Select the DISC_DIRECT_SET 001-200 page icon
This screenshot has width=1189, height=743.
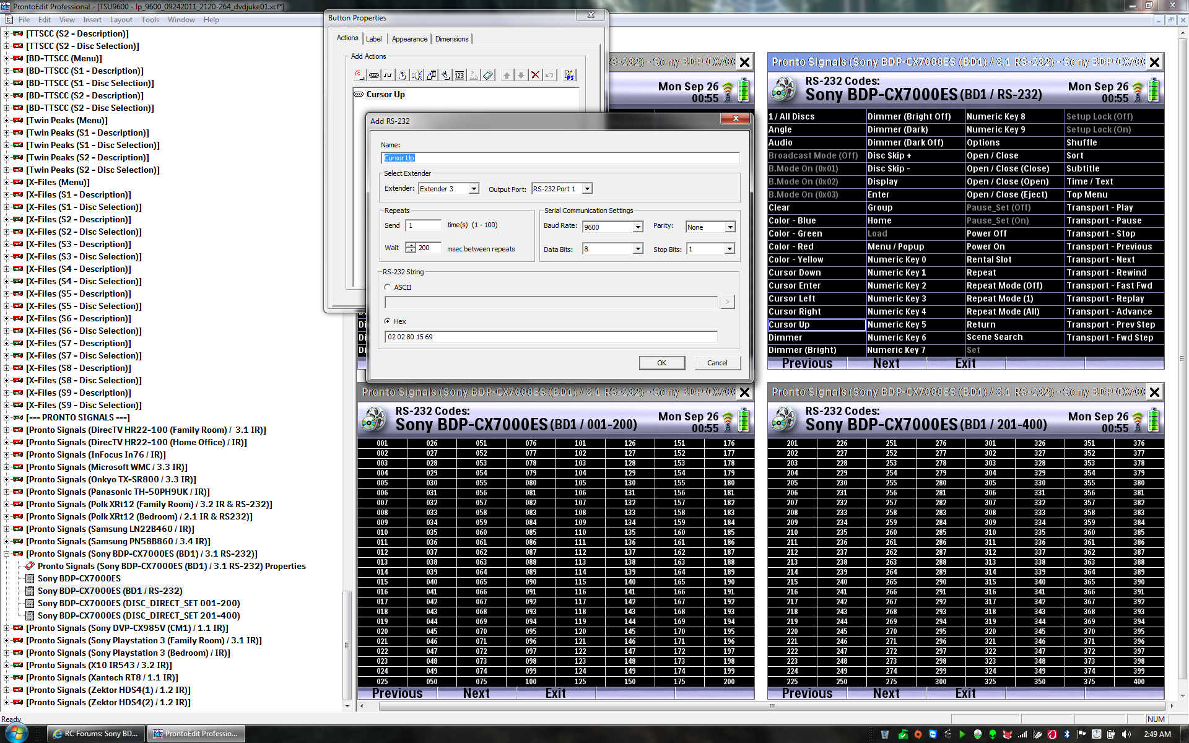[29, 603]
